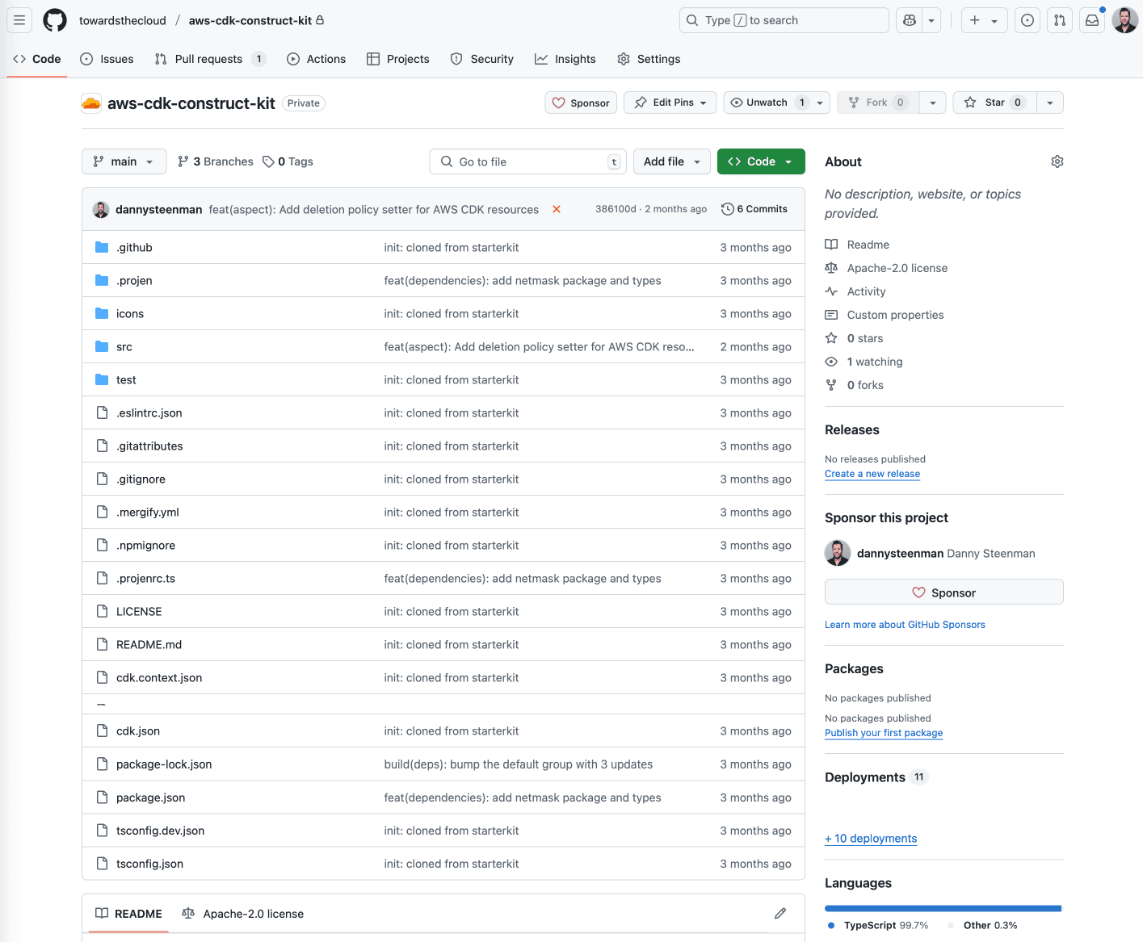Open the fork options dropdown arrow

[933, 103]
